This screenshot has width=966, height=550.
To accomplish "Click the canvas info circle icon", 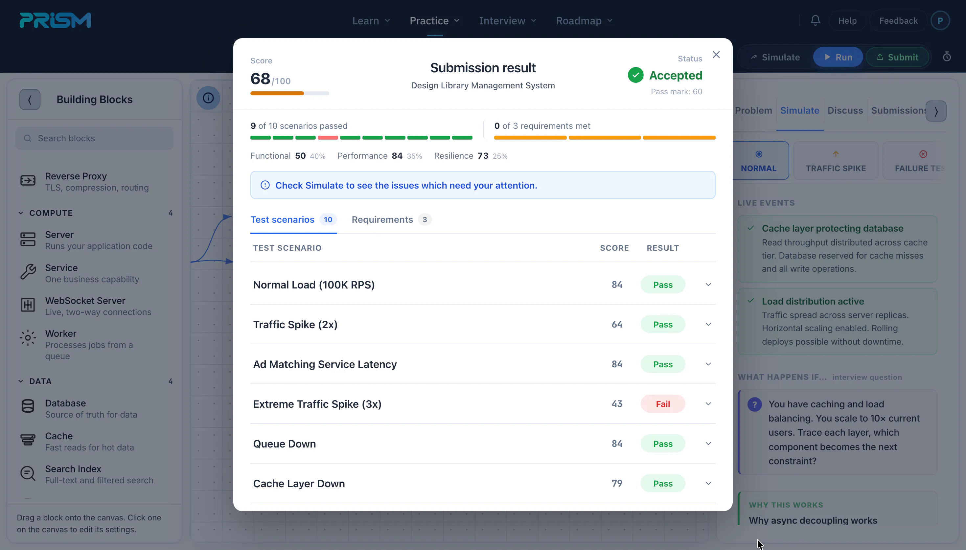I will pyautogui.click(x=208, y=98).
